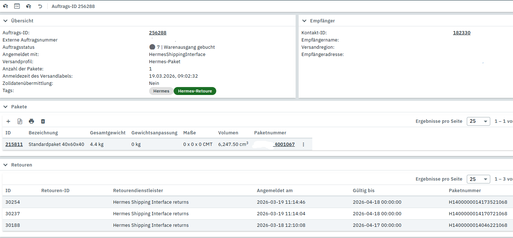
Task: Click the package icon beside the undo arrow
Action: click(x=29, y=6)
